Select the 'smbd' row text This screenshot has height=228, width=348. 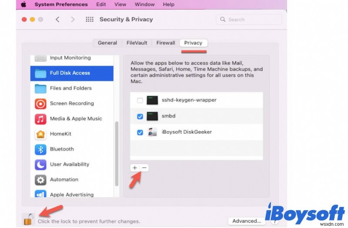point(168,116)
